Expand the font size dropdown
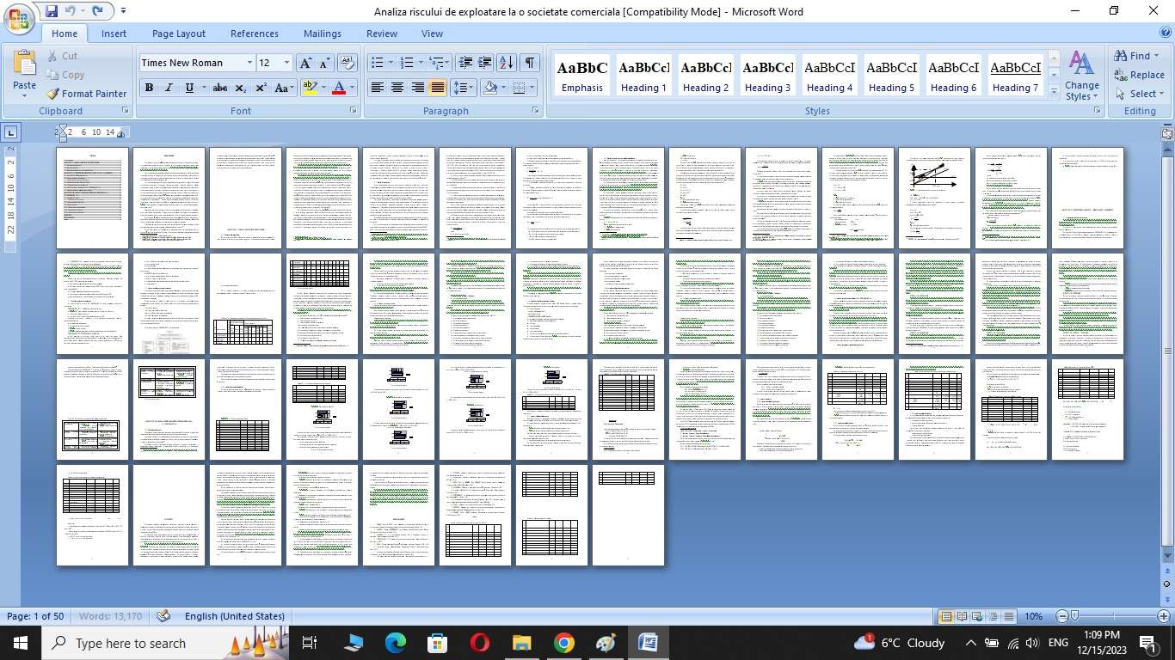 [286, 63]
